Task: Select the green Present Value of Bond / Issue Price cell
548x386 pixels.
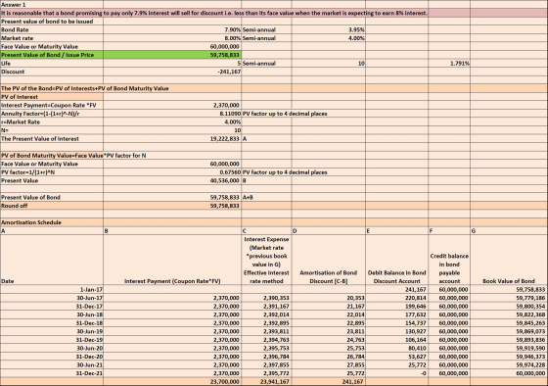Action: tap(52, 55)
